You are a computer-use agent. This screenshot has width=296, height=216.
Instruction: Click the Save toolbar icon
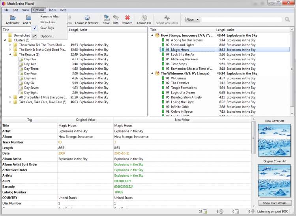[107, 18]
